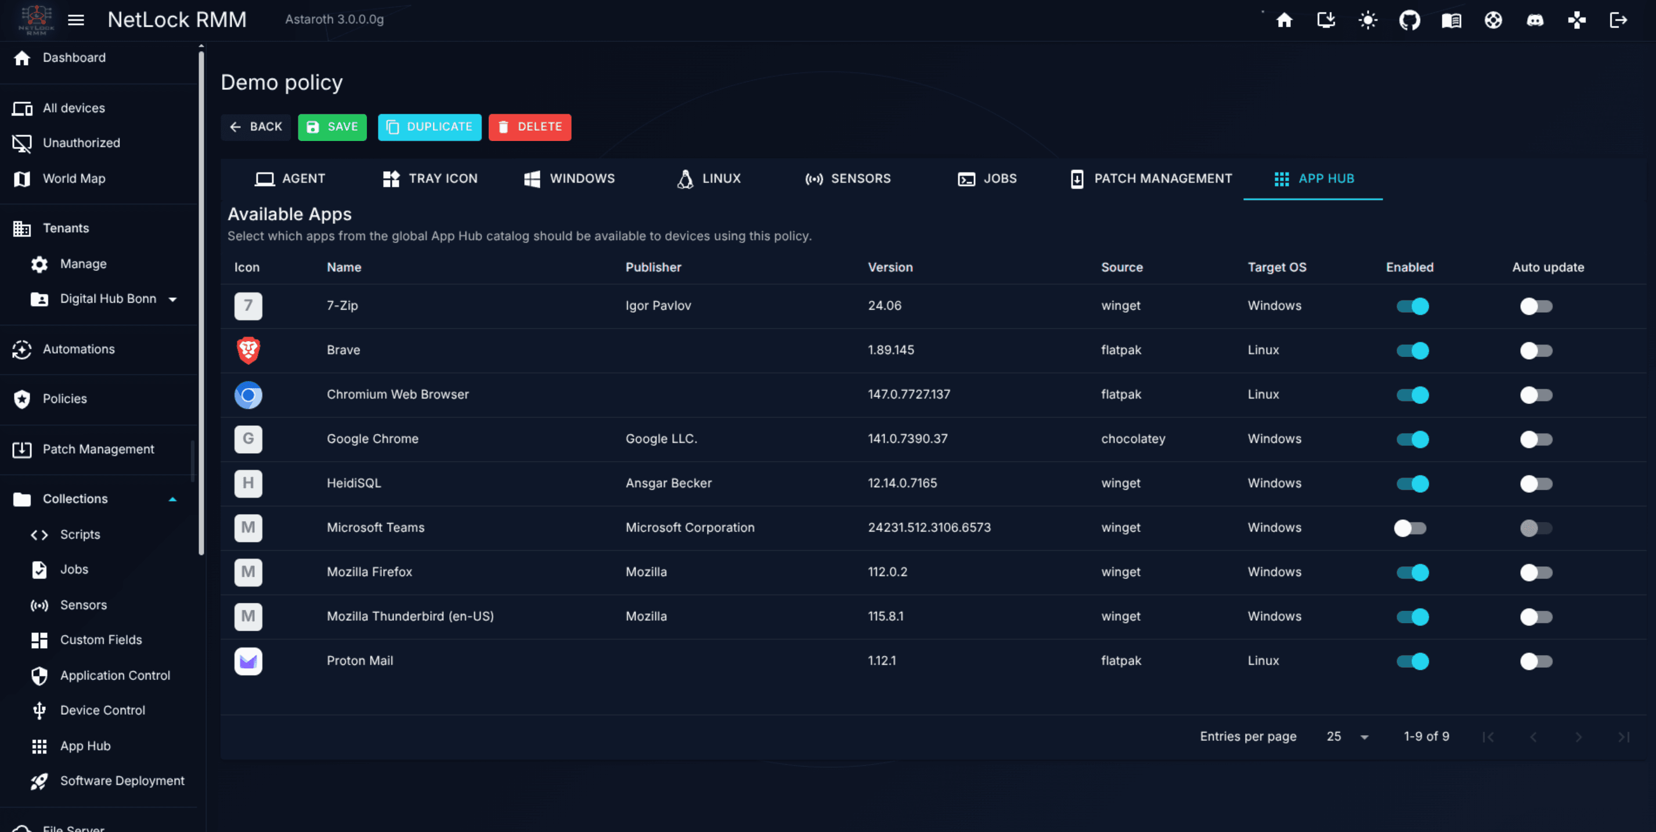Delete the Demo policy
This screenshot has width=1656, height=832.
pos(530,127)
